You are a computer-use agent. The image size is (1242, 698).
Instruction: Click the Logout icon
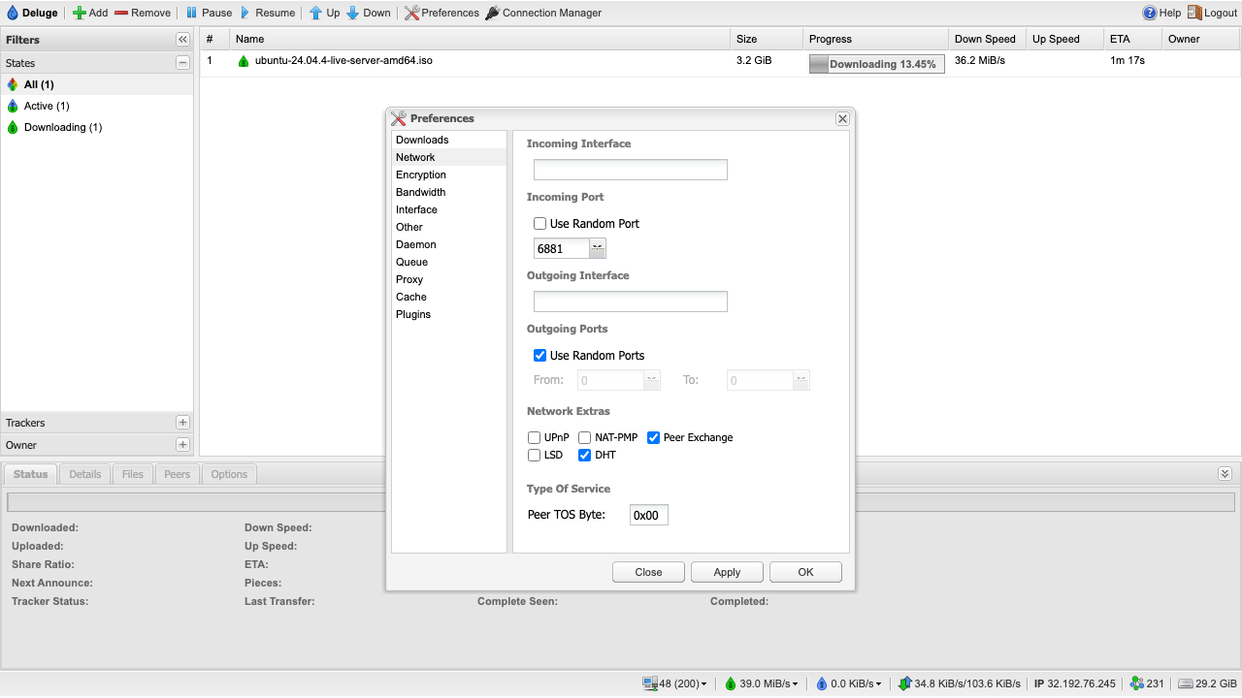coord(1194,13)
